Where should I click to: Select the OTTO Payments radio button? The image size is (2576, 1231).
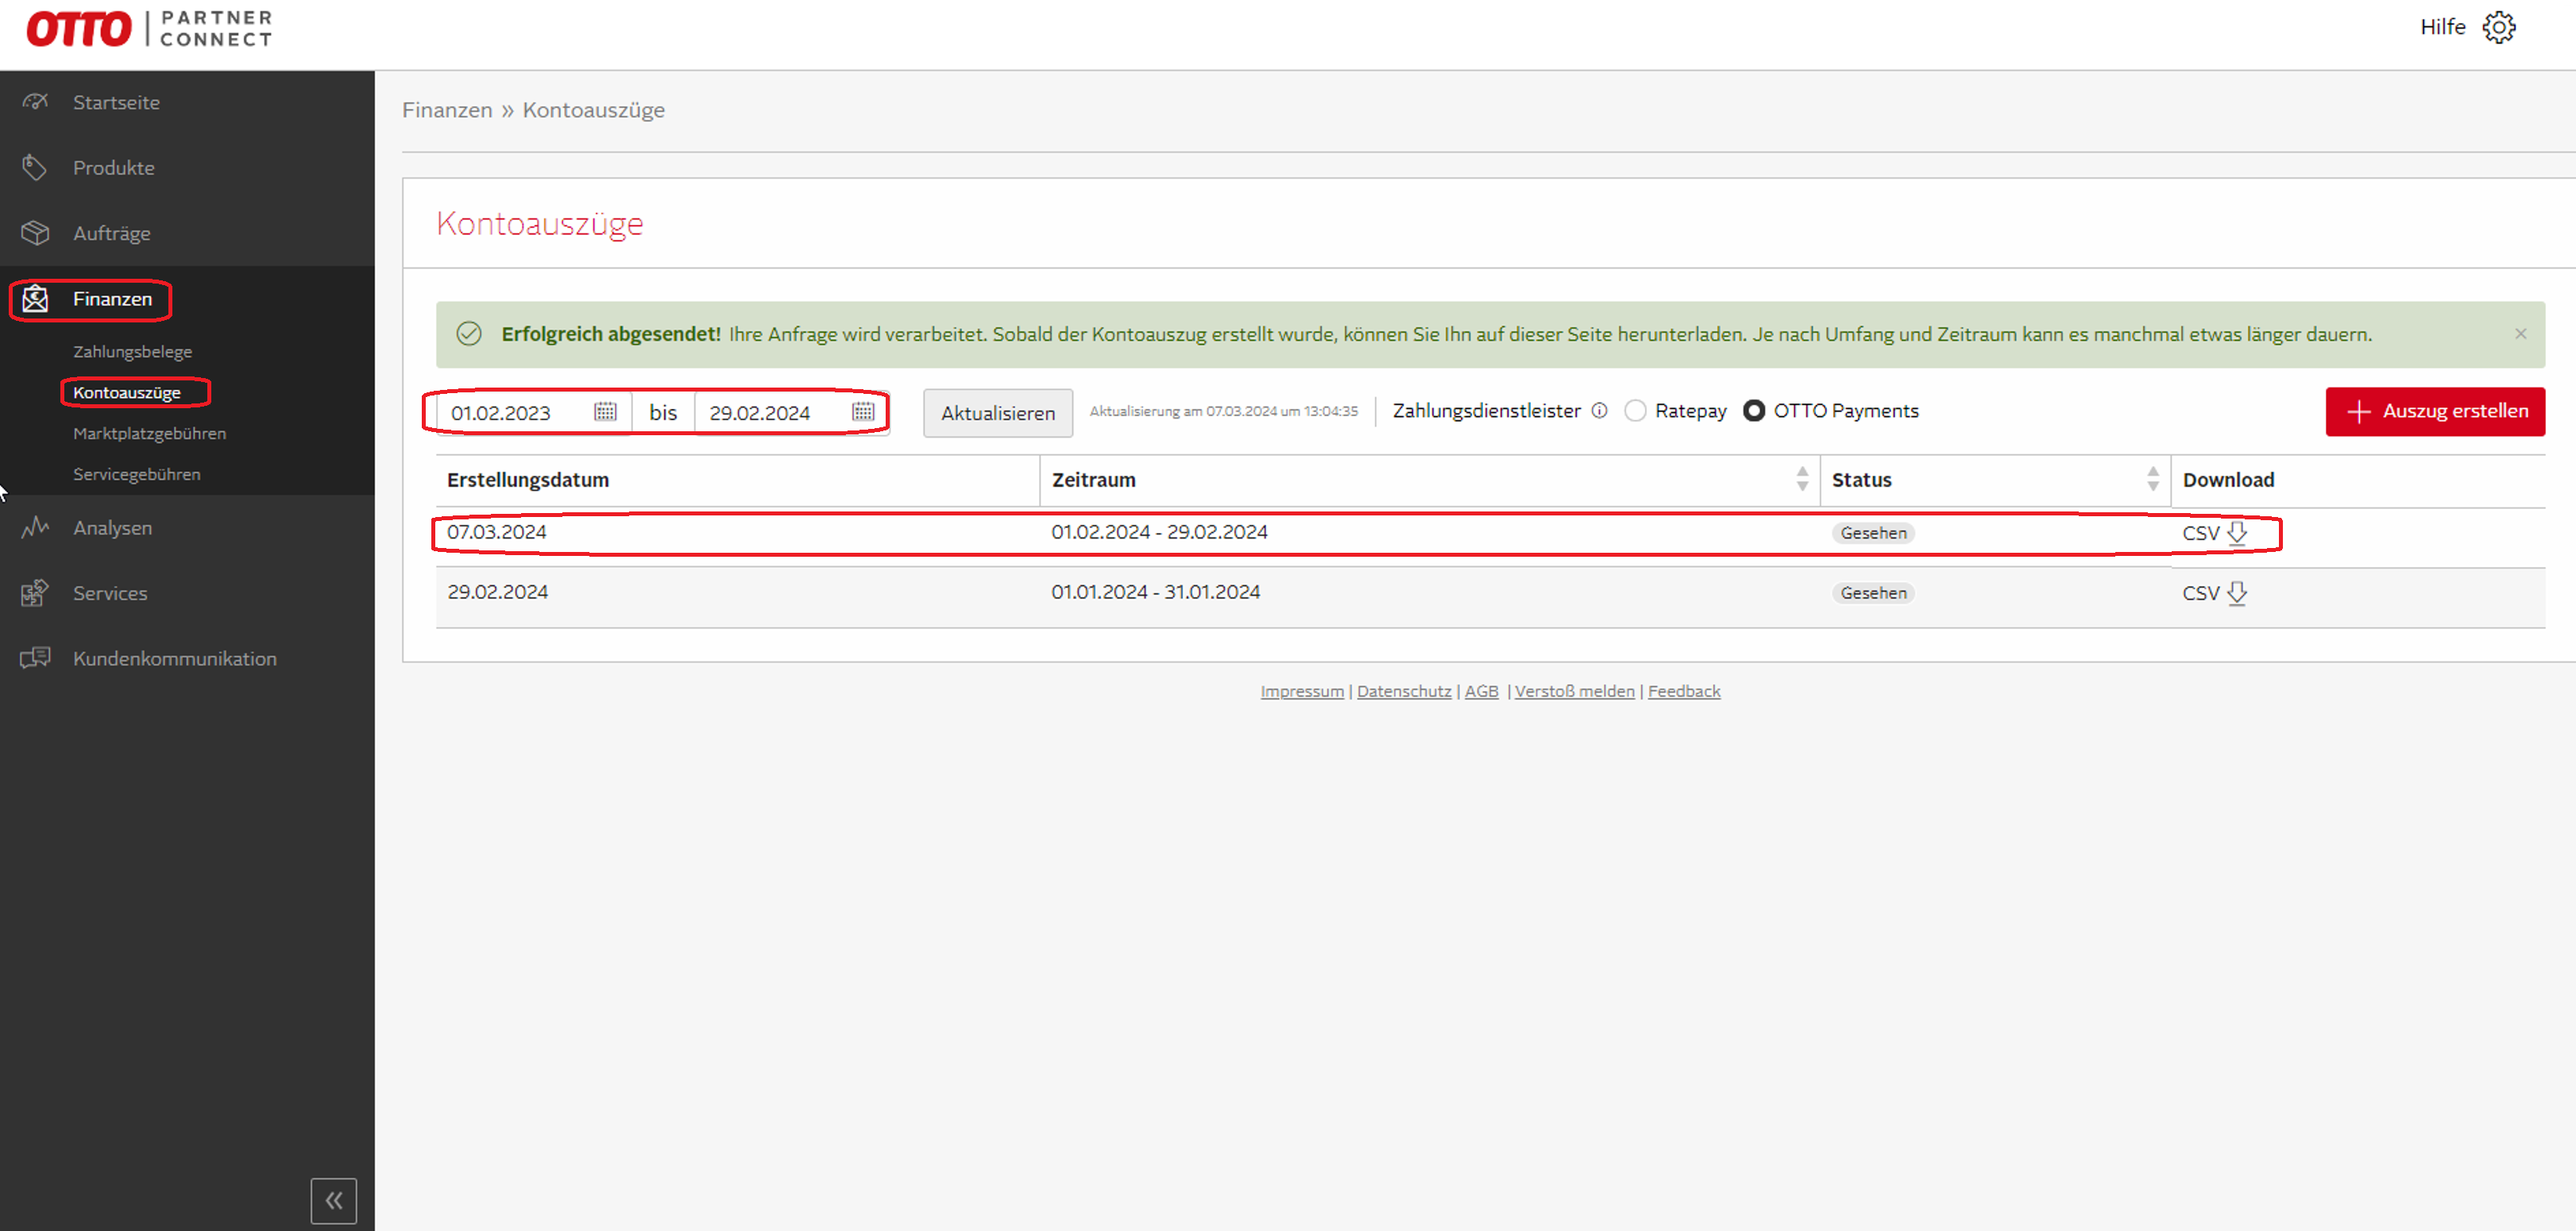click(x=1754, y=411)
